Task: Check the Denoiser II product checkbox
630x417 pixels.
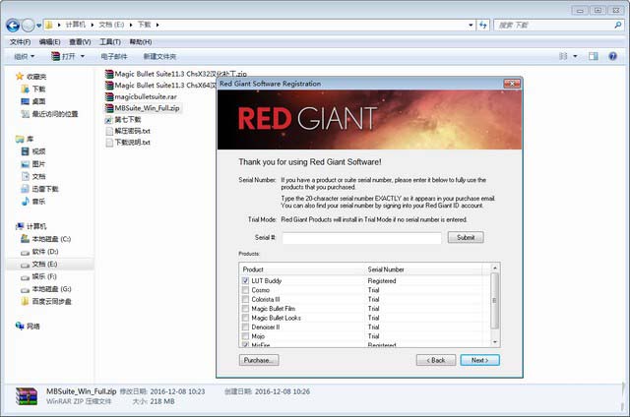Action: (x=245, y=327)
